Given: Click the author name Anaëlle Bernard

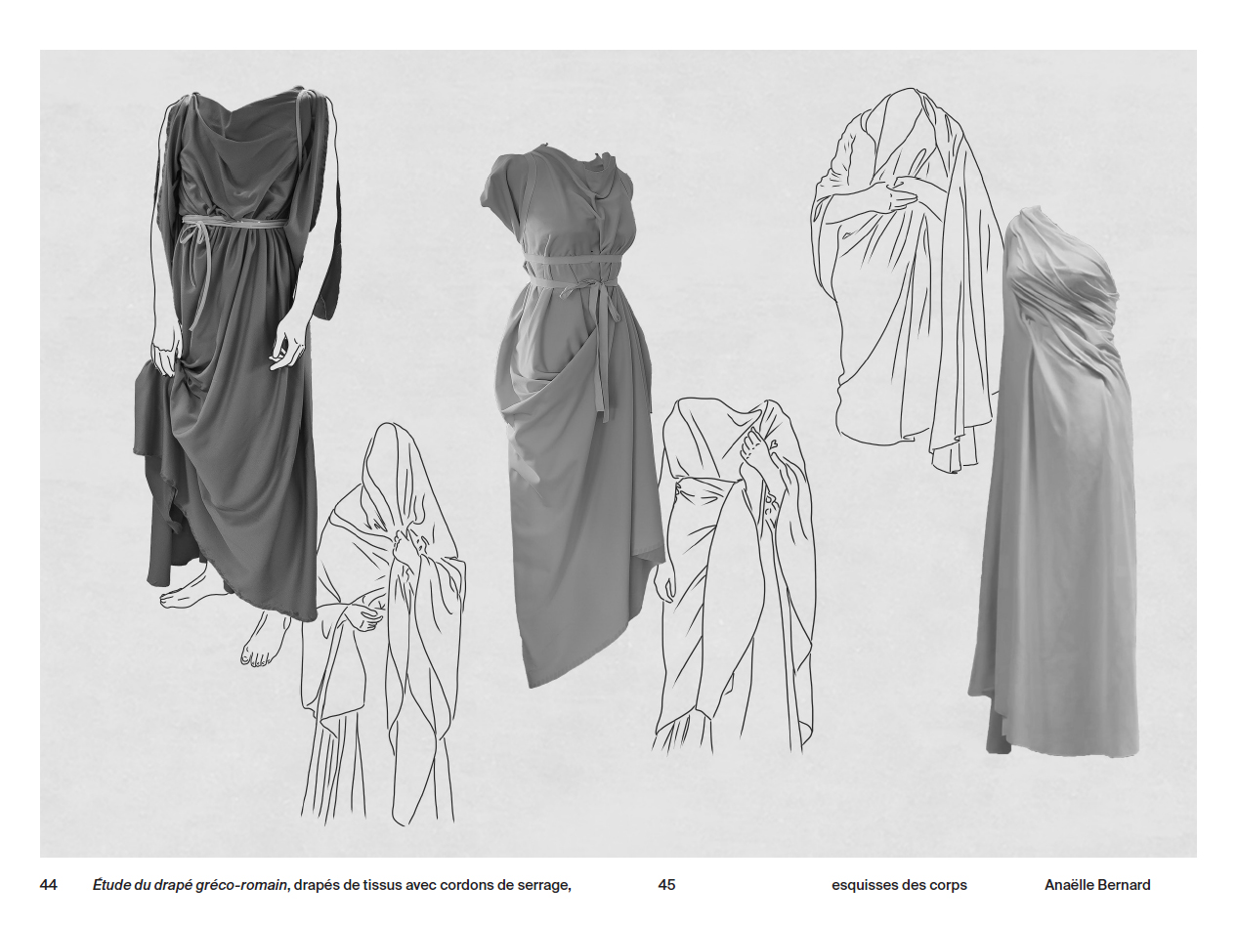Looking at the screenshot, I should tap(1097, 885).
